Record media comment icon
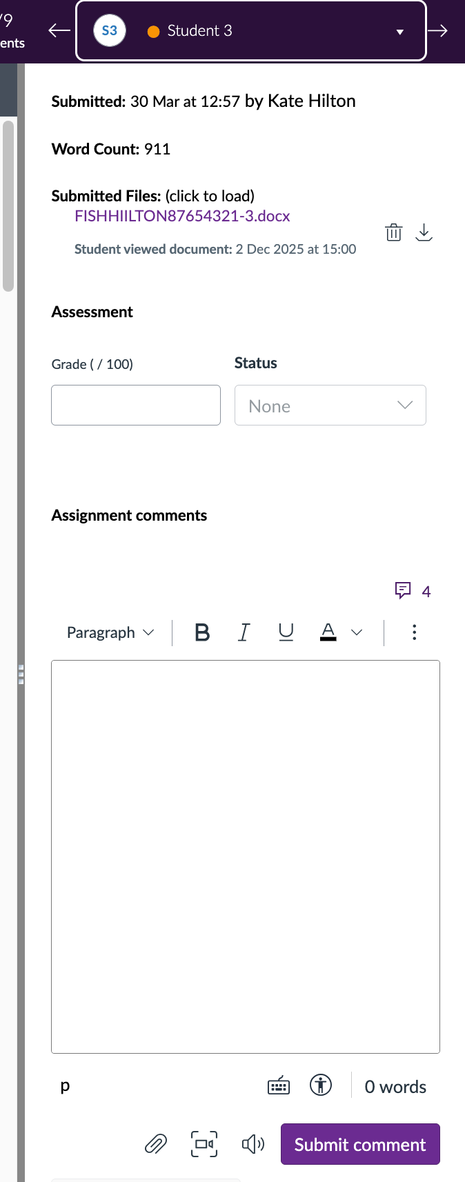Viewport: 465px width, 1182px height. tap(204, 1144)
